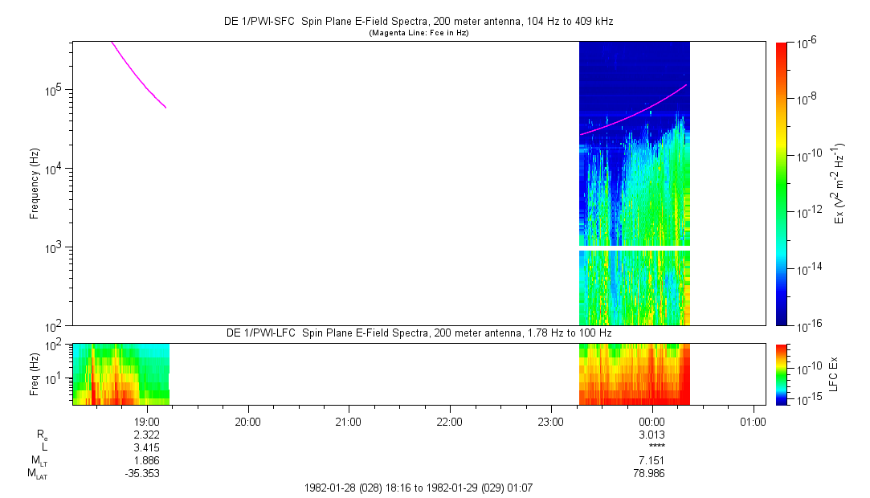Select the 21:00 time axis label

tap(349, 421)
